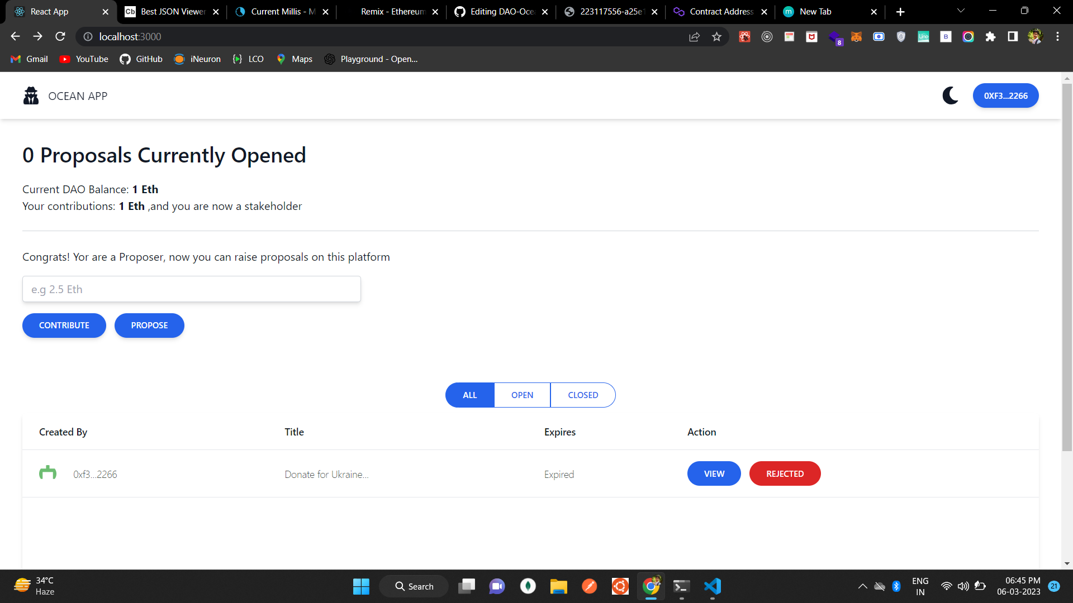
Task: Open the MetaMask extension
Action: (x=856, y=36)
